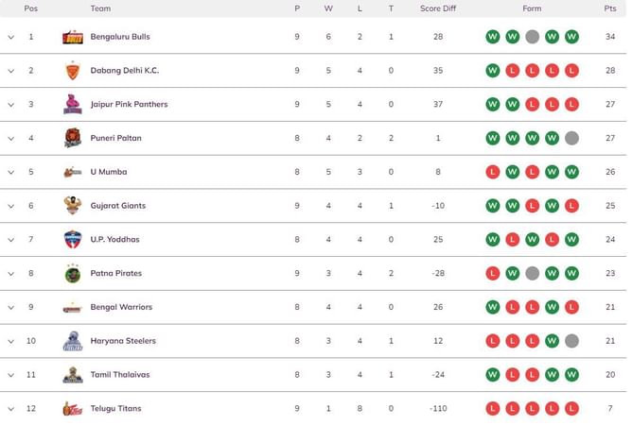The width and height of the screenshot is (632, 425).
Task: Sort table by Pts column header
Action: [x=609, y=8]
